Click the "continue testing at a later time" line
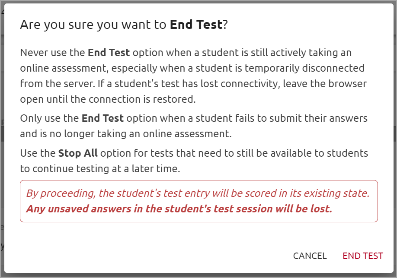The height and width of the screenshot is (278, 397). tap(99, 169)
